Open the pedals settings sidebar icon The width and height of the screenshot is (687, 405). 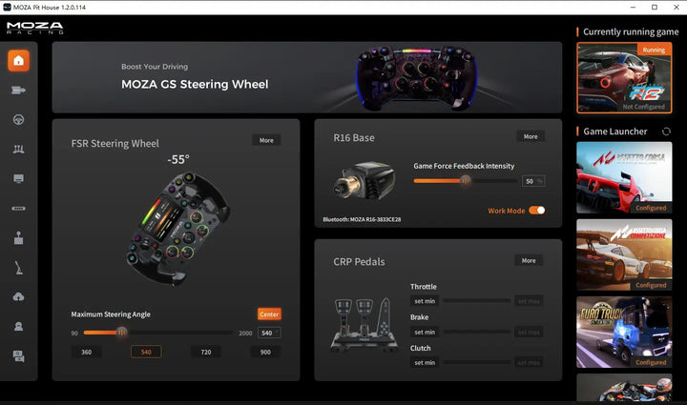[18, 150]
